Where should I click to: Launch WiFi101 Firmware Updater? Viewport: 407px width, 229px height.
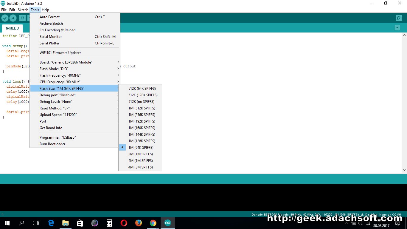coord(75,53)
